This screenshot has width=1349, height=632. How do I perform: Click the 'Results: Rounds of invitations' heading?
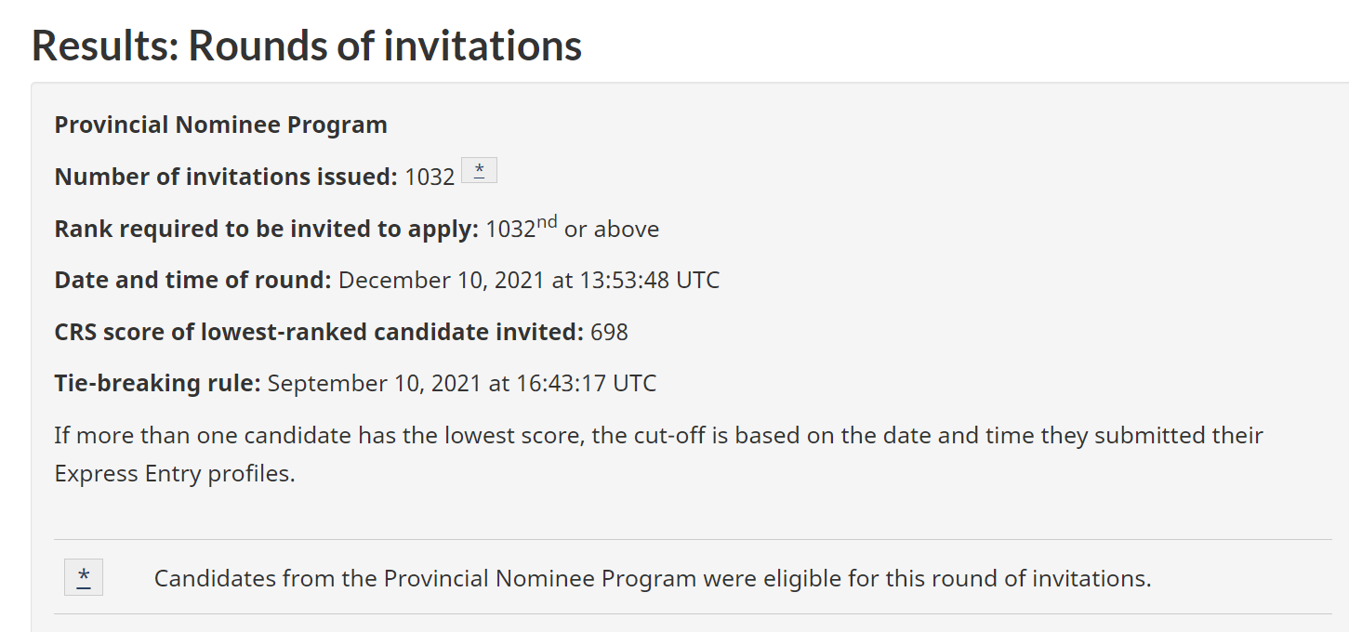(307, 45)
